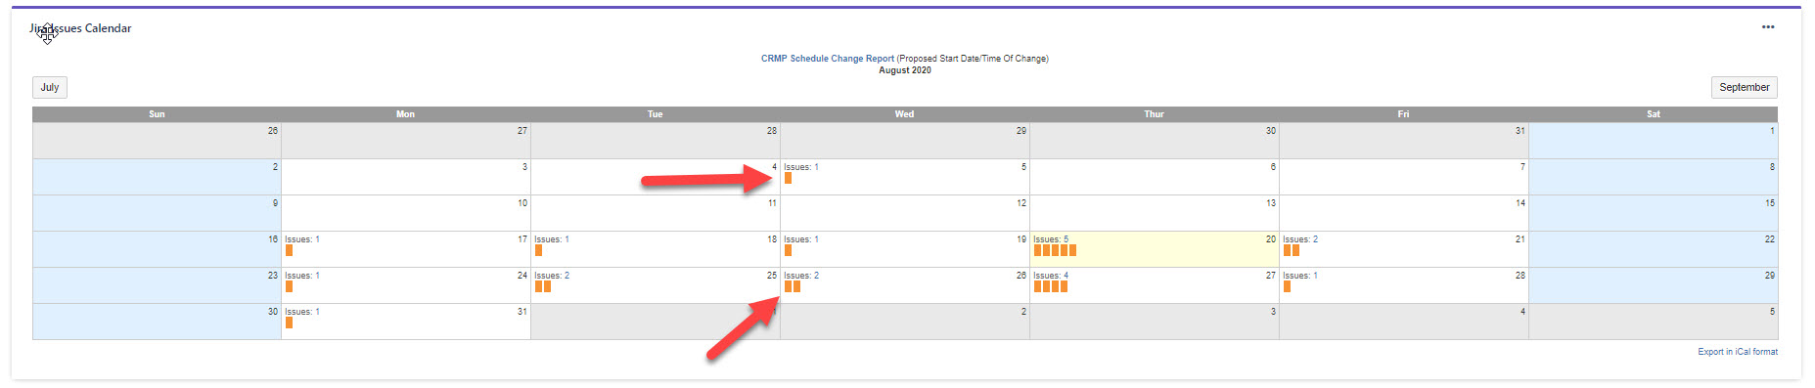Click date number 15 in Saturday column
Viewport: 1815px width, 388px height.
[1770, 203]
